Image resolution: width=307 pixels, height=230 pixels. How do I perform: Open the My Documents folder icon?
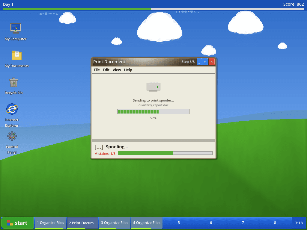(x=16, y=55)
